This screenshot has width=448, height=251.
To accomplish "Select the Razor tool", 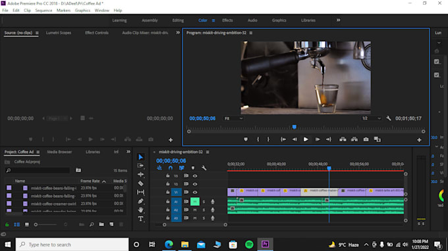I will point(140,183).
